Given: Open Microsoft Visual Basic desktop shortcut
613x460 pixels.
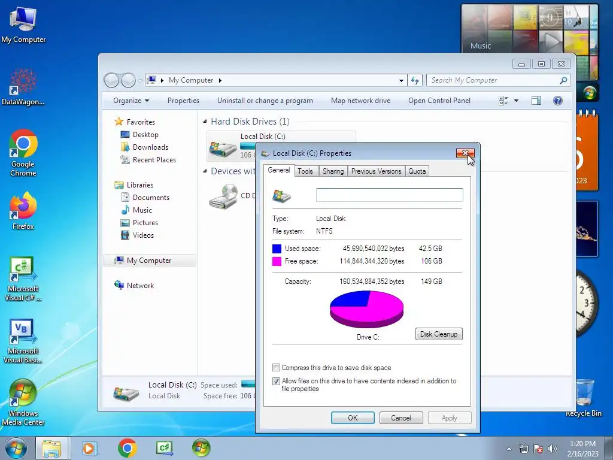Looking at the screenshot, I should (23, 341).
